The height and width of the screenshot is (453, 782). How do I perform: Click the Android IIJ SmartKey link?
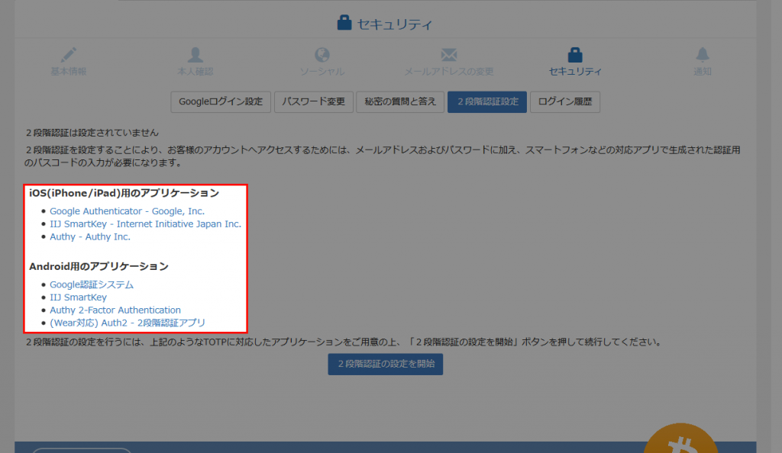point(79,297)
